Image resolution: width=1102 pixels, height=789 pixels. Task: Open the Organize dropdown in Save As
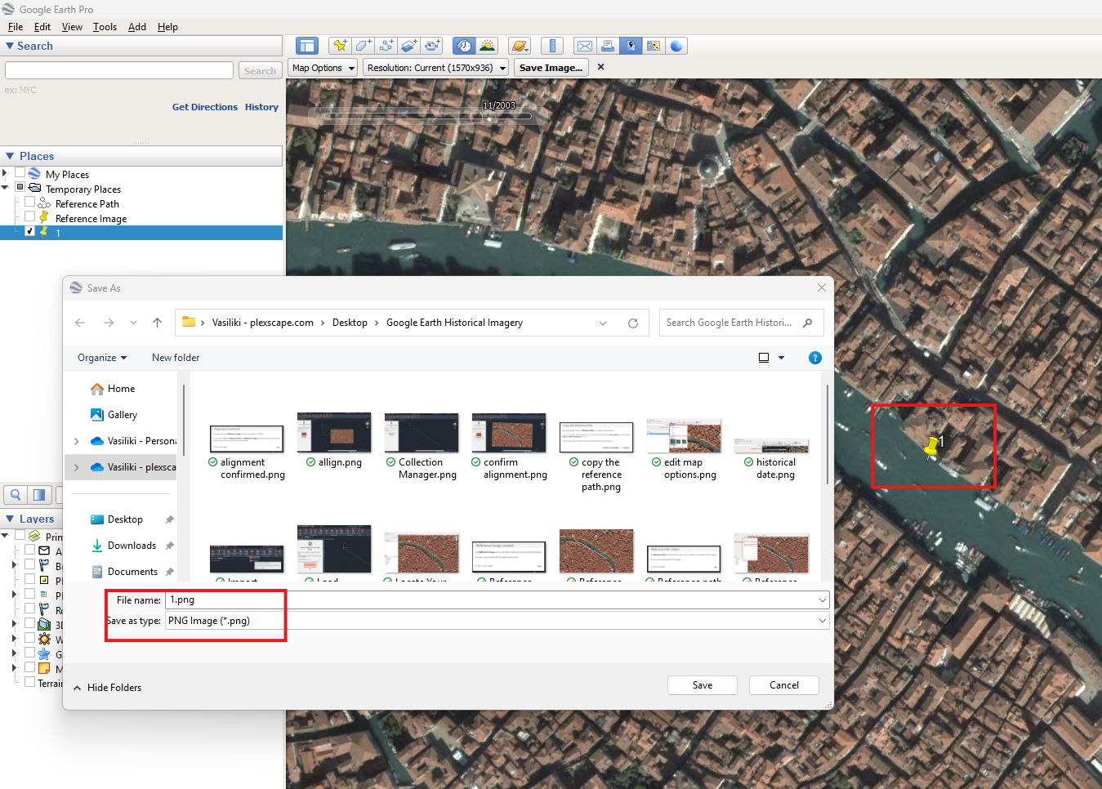click(x=102, y=358)
